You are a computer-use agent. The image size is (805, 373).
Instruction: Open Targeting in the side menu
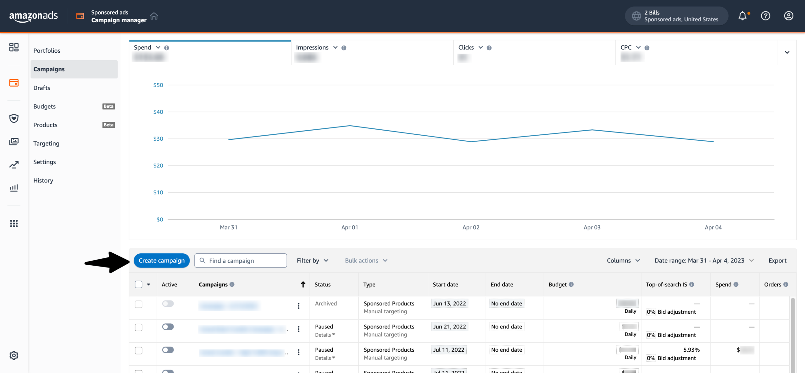(x=46, y=143)
